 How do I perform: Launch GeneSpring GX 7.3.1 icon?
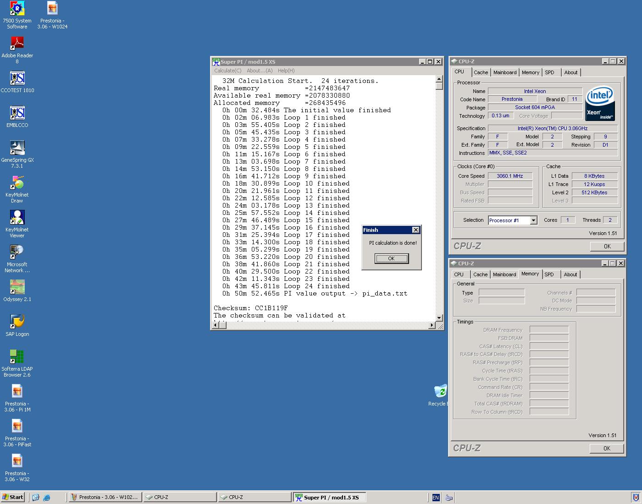(17, 154)
